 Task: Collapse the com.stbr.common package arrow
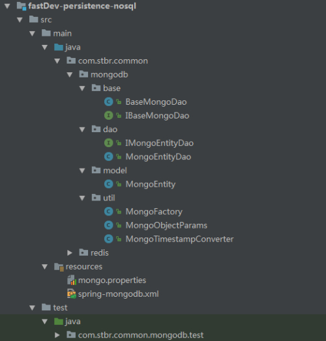pyautogui.click(x=57, y=61)
